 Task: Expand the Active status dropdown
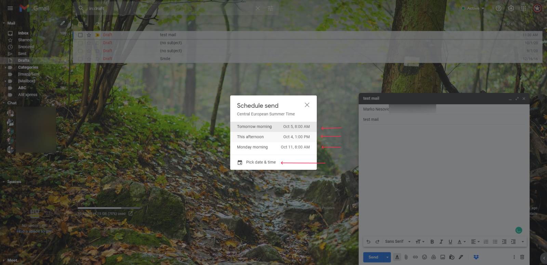click(473, 8)
